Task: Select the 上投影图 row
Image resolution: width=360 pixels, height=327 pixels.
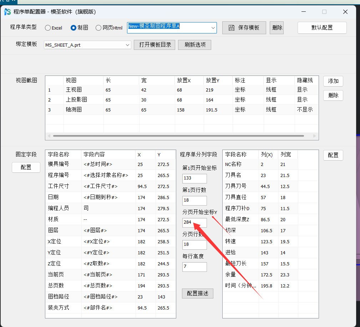Action: (x=182, y=100)
